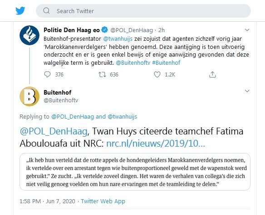Open Politie Den Haag profile avatar
The image size is (265, 215).
[x=29, y=35]
